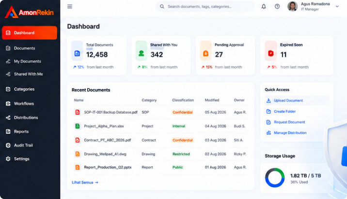Click the 12,458 total documents value
347x199 pixels.
(x=97, y=55)
